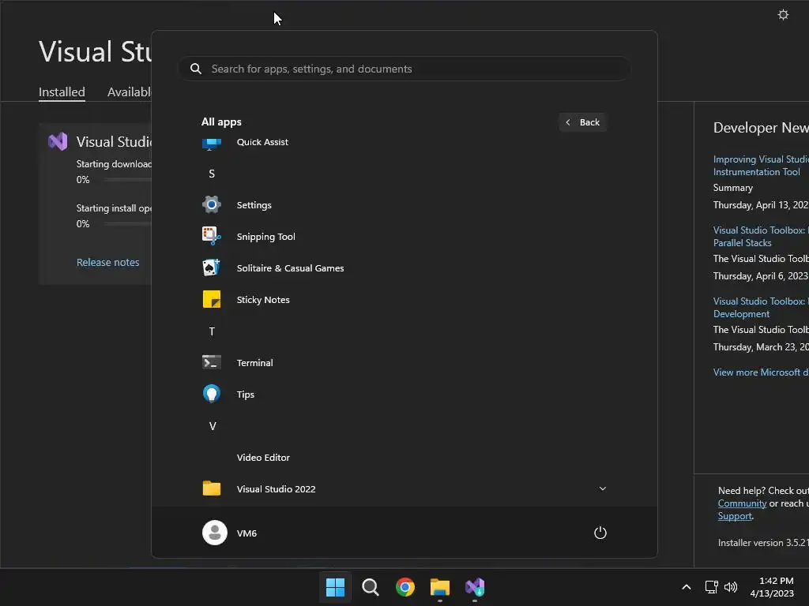Launch Snipping Tool via its scissors icon
Viewport: 809px width, 606px height.
212,236
